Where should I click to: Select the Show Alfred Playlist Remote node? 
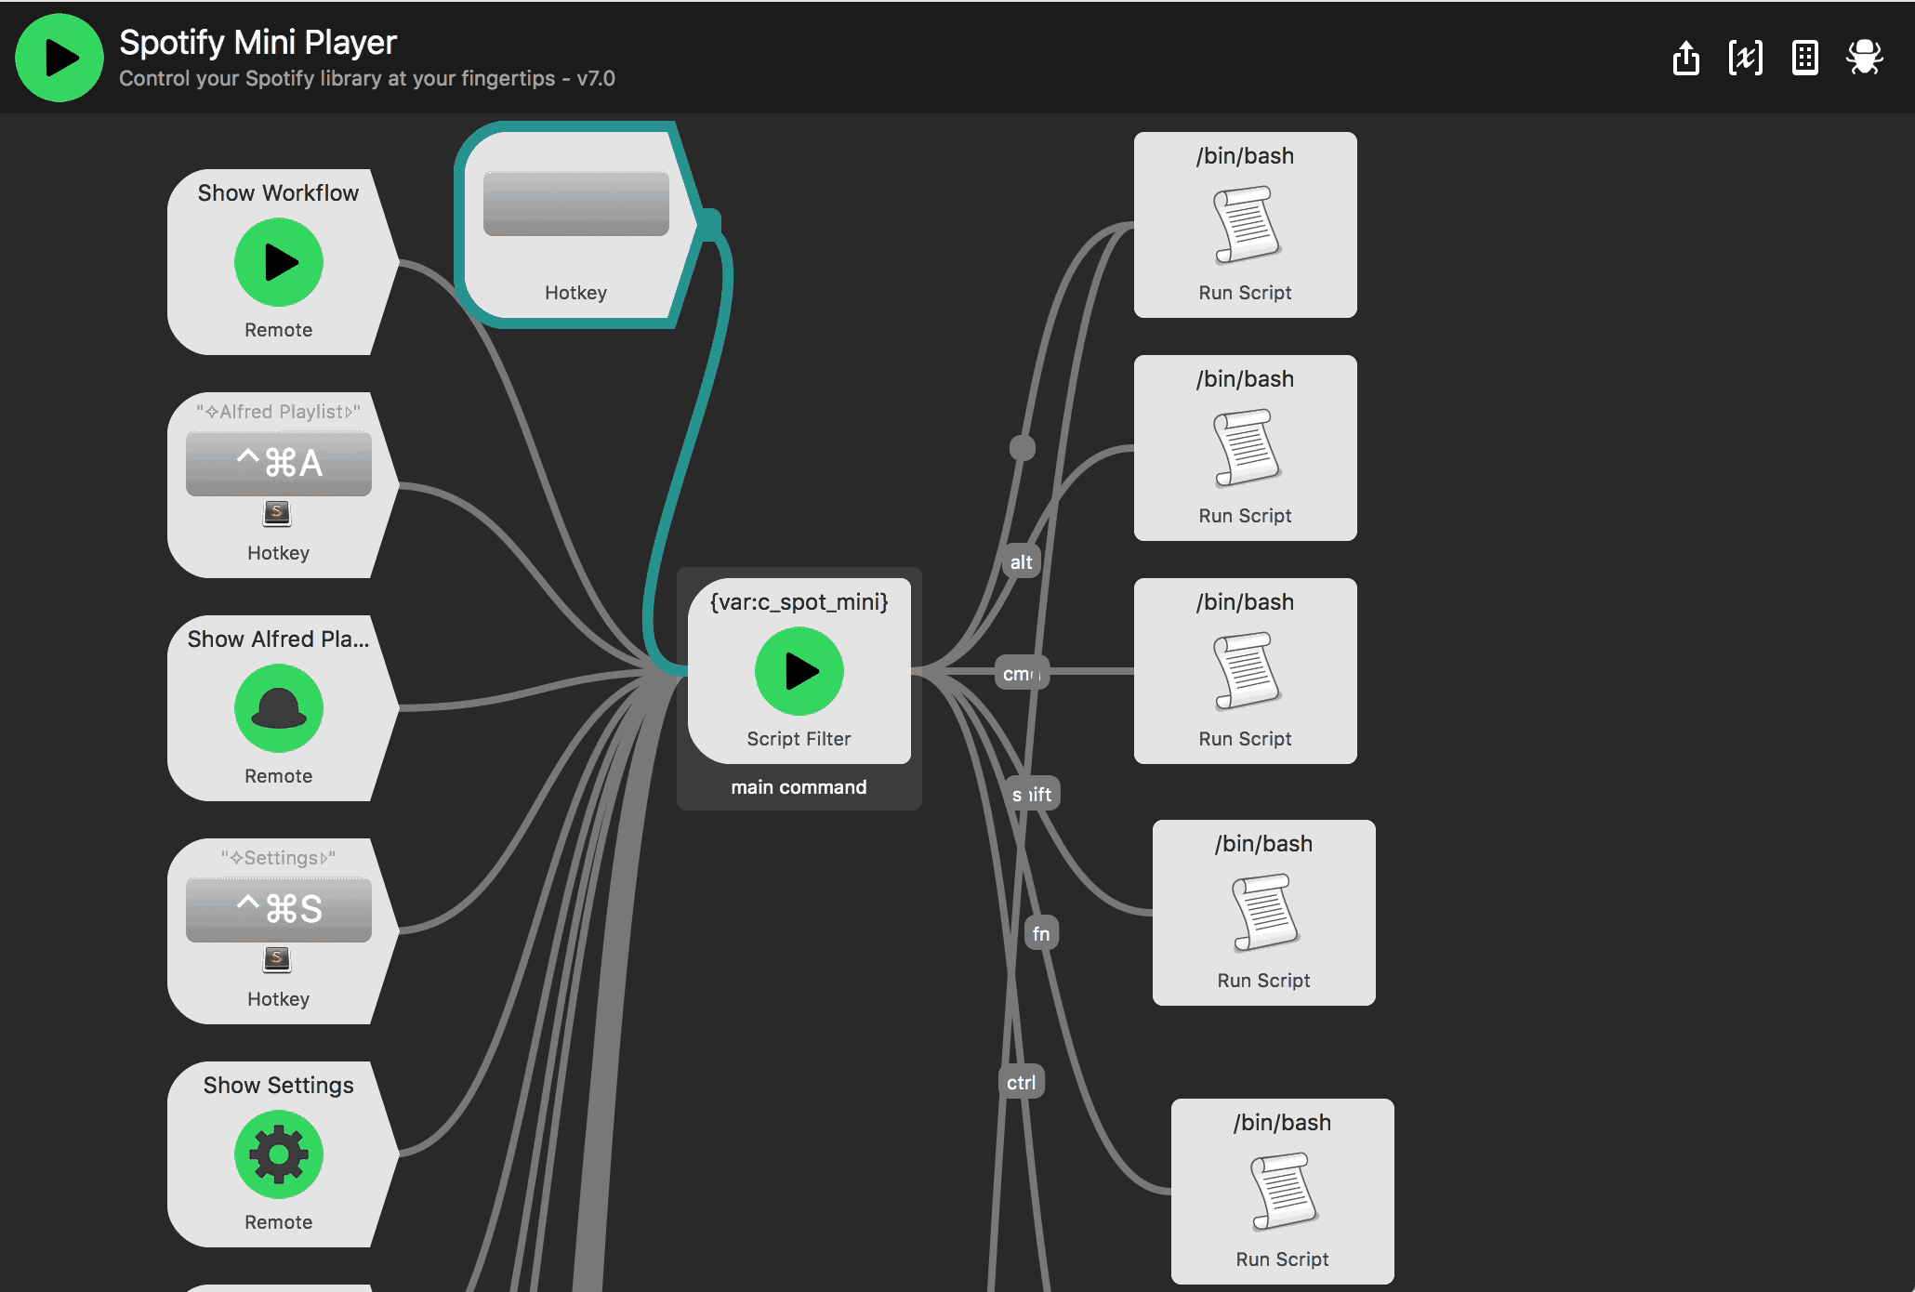(x=275, y=705)
